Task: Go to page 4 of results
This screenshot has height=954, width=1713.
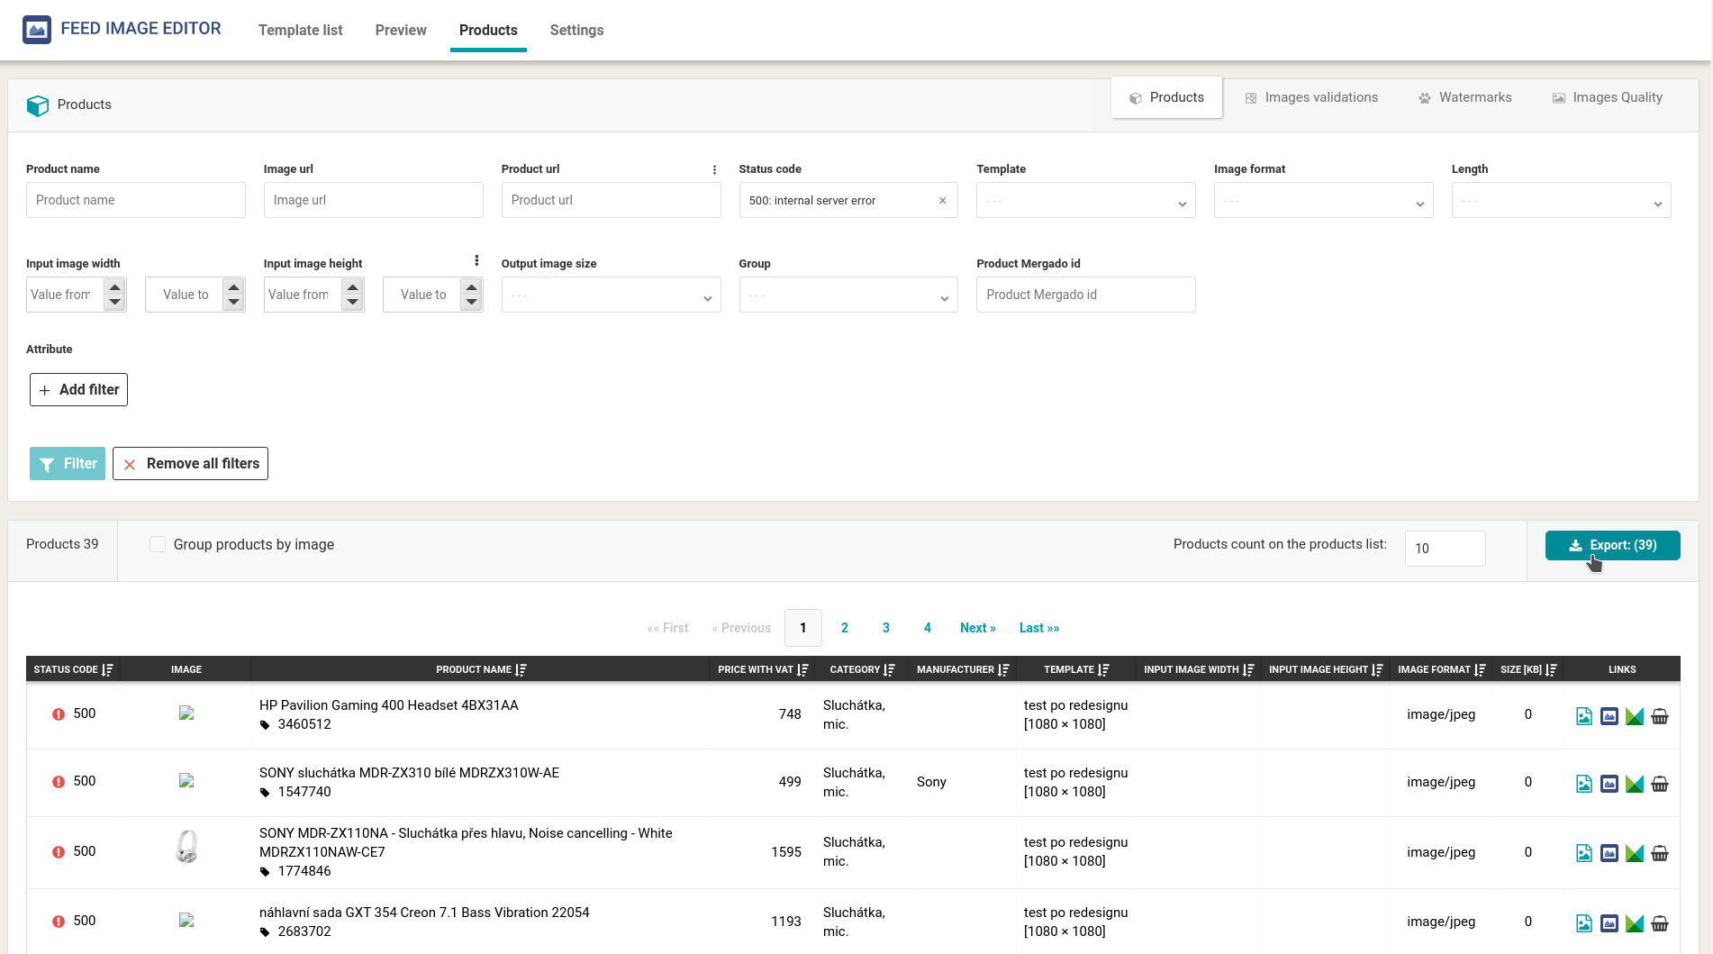Action: pos(928,628)
